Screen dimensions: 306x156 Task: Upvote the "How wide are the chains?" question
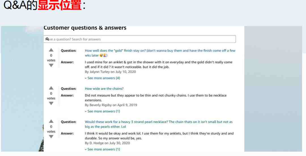[x=51, y=88]
